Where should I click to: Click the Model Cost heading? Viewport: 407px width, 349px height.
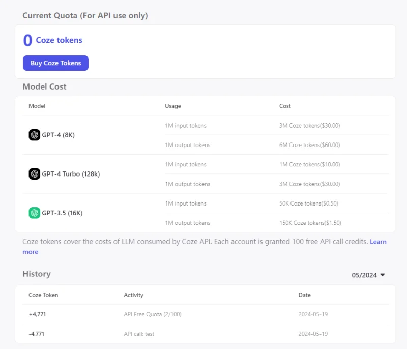[x=44, y=86]
